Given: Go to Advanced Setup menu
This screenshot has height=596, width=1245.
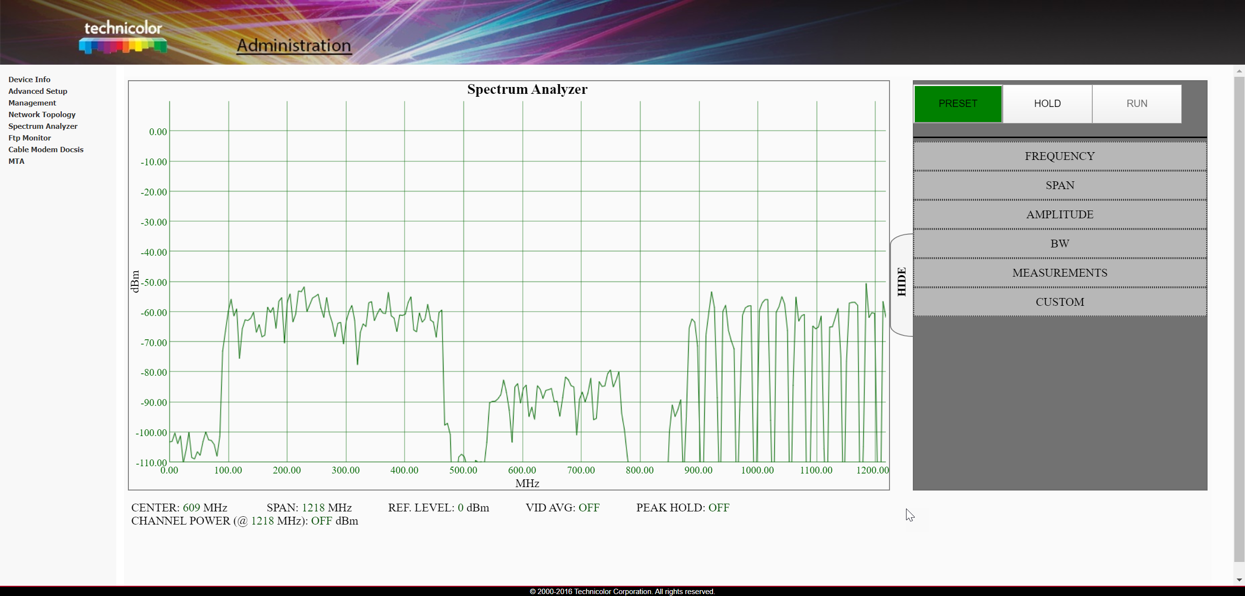Looking at the screenshot, I should tap(37, 91).
